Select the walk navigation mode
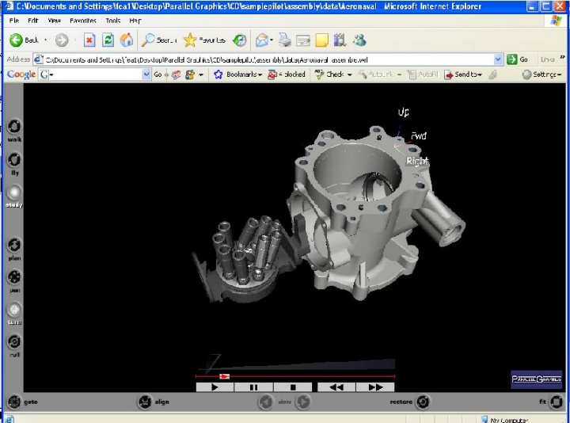 tap(13, 128)
